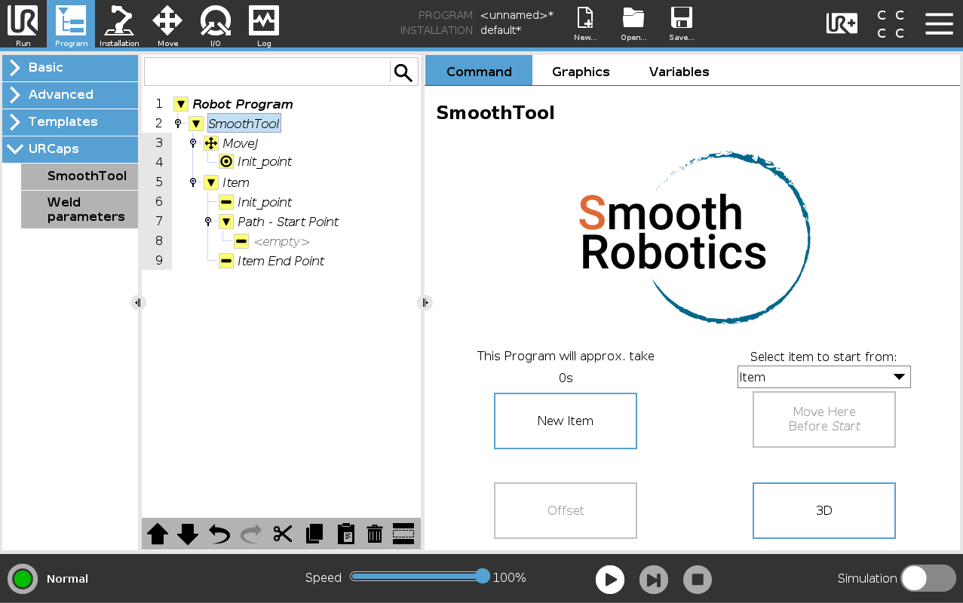Image resolution: width=963 pixels, height=603 pixels.
Task: Click the New Item button
Action: coord(566,421)
